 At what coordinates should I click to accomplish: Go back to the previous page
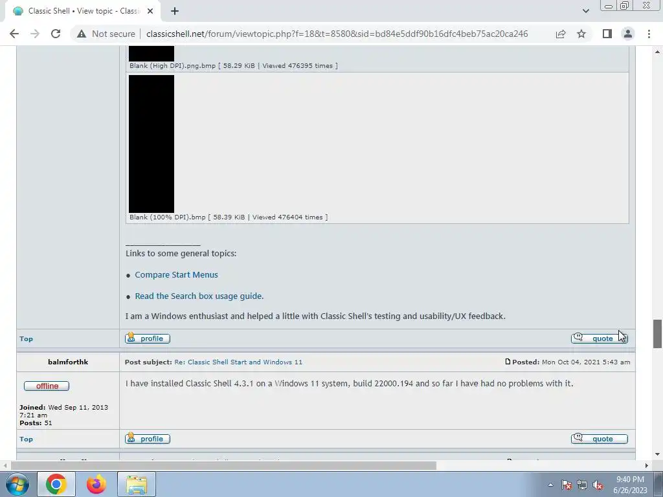(x=14, y=34)
